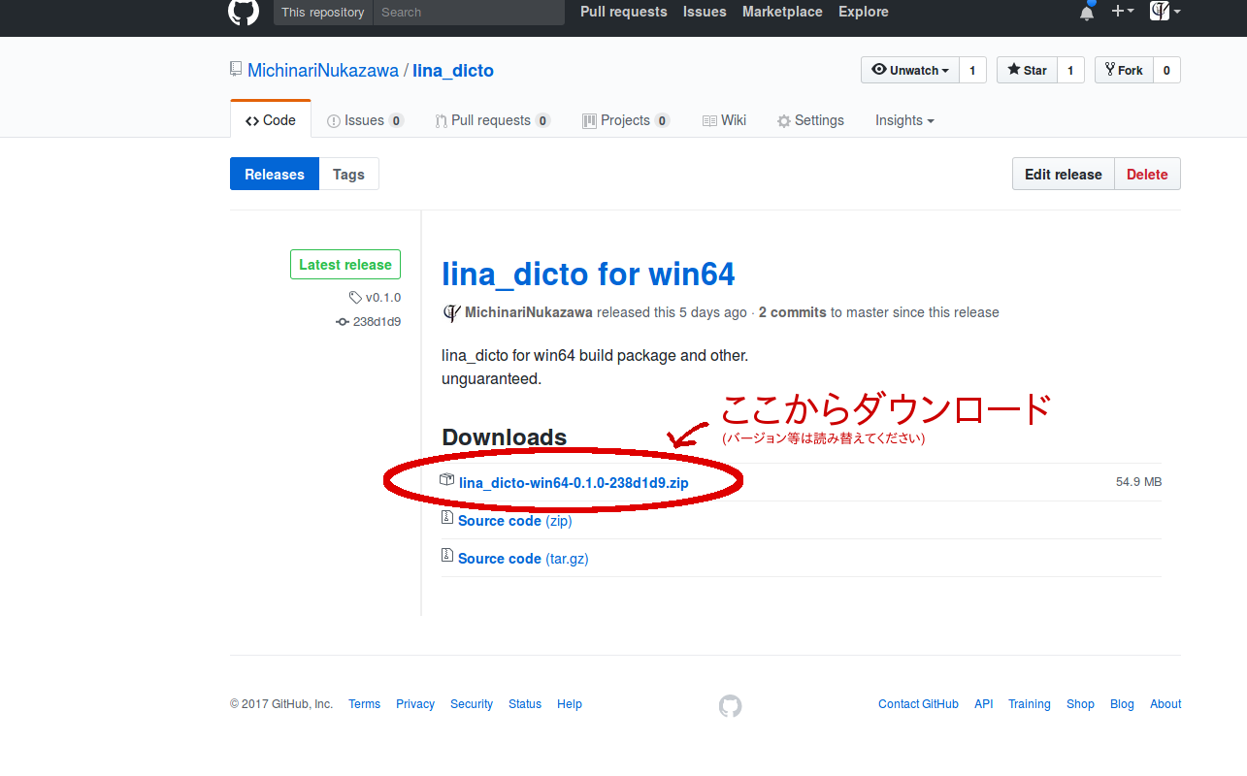Click the footer GitHub octocat logo
Screen dimensions: 1247x776
pyautogui.click(x=731, y=705)
